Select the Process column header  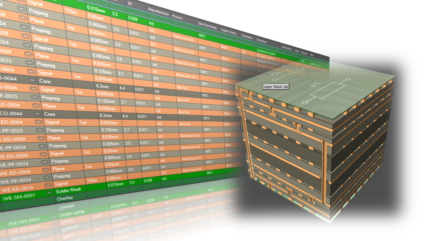pos(178,17)
